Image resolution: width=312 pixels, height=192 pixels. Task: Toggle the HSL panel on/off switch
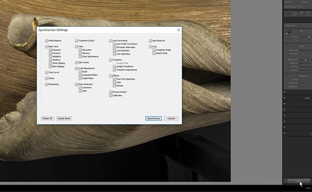[x=284, y=98]
